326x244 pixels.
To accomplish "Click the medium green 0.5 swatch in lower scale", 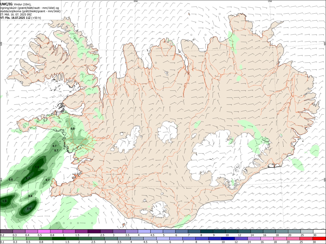I will [33, 239].
